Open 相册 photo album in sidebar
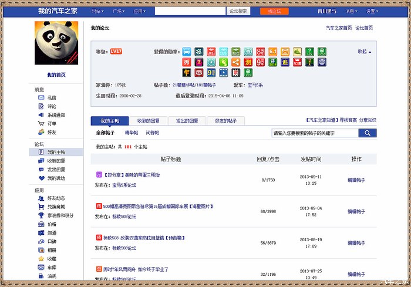This screenshot has height=287, width=411. [52, 249]
